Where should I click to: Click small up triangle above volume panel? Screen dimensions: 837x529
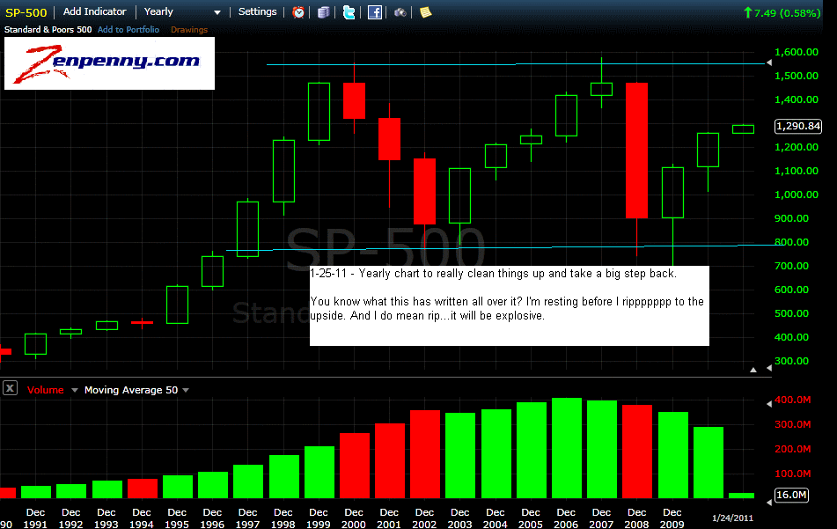(x=753, y=370)
